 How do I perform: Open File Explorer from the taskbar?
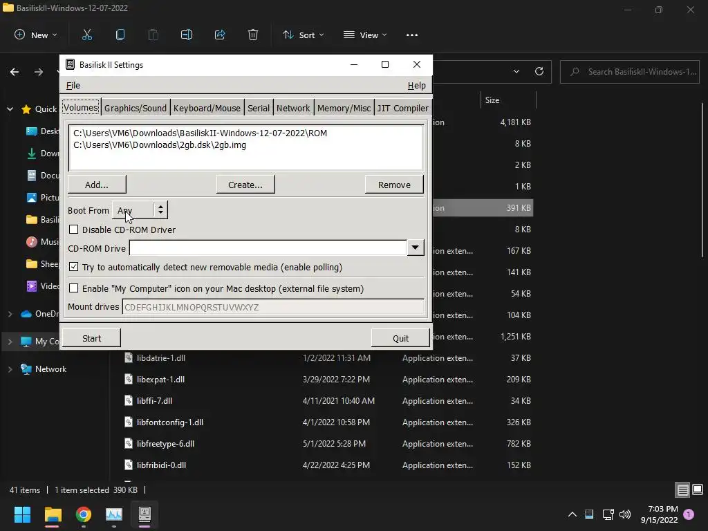coord(53,514)
